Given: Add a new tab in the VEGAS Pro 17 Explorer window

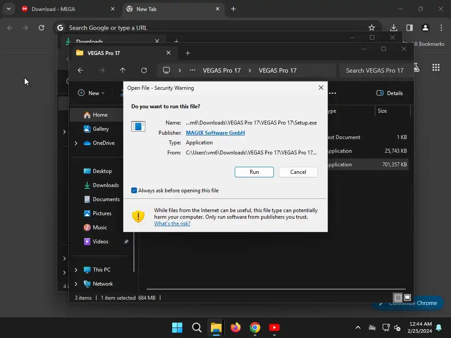Looking at the screenshot, I should click(188, 53).
